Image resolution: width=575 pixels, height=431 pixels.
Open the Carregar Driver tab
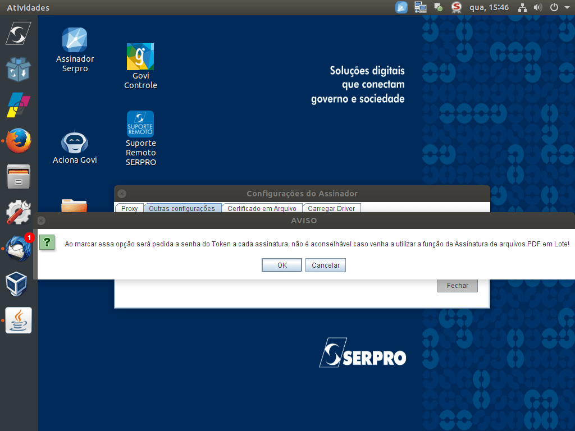(x=331, y=208)
